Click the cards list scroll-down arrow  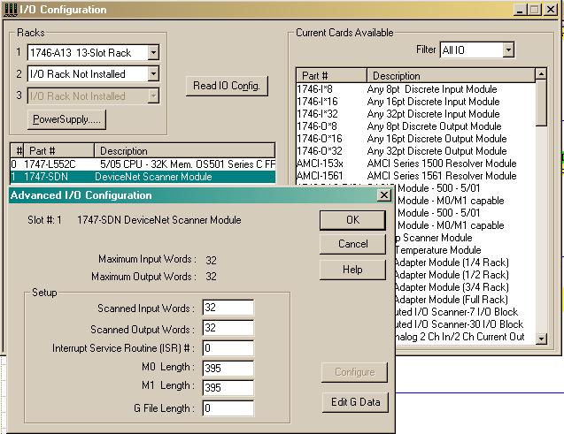point(541,339)
